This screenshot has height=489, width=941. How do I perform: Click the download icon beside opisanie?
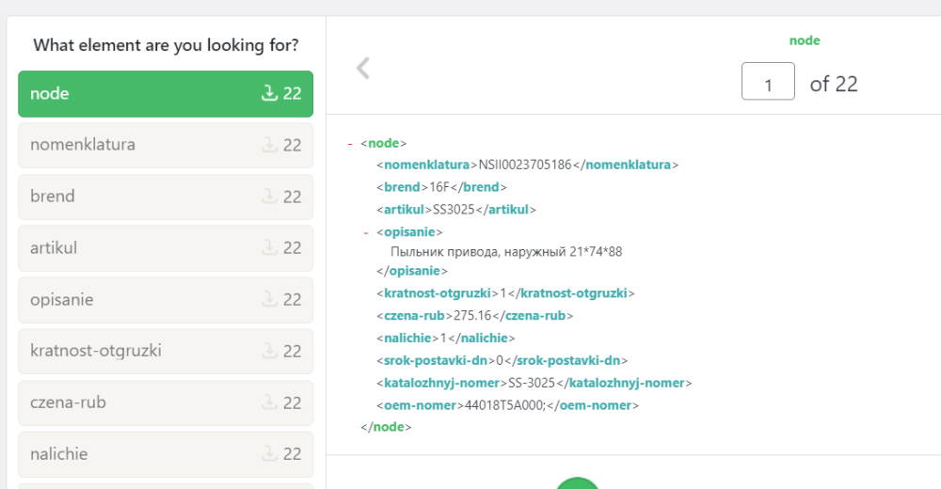click(269, 300)
